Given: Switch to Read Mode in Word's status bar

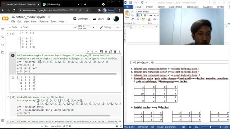Looking at the screenshot, I should (184, 127).
